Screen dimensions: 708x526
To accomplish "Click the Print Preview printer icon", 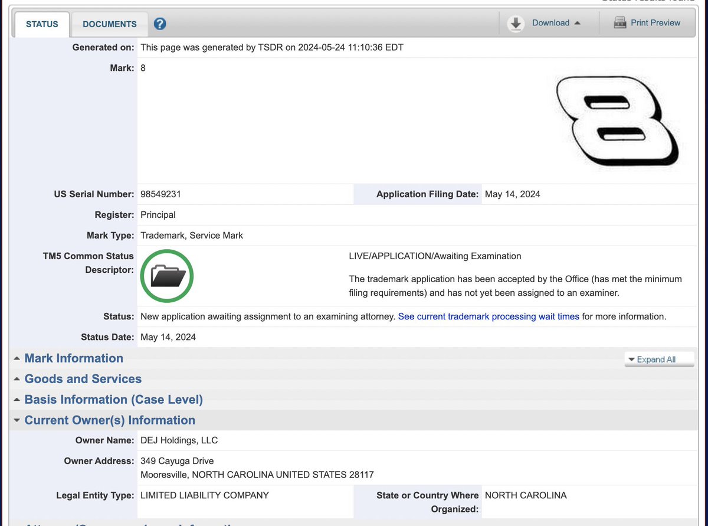I will pyautogui.click(x=619, y=23).
